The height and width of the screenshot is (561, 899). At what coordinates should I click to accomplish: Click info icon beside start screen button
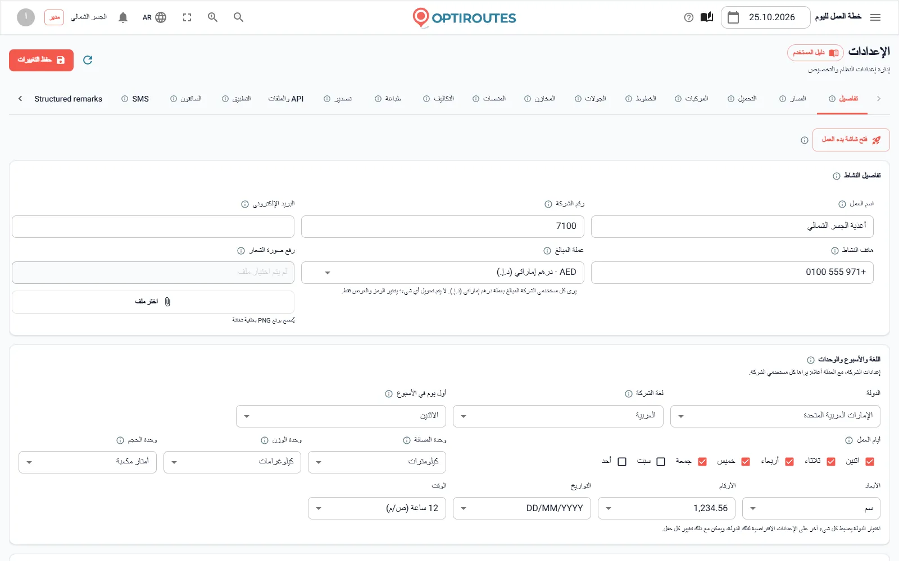coord(805,140)
